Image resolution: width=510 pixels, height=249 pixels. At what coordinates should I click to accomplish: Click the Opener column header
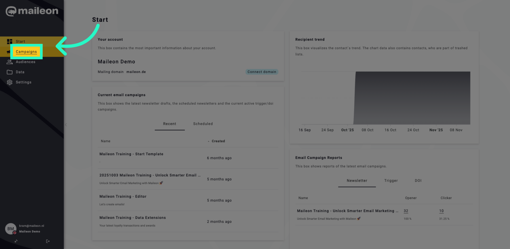point(411,198)
